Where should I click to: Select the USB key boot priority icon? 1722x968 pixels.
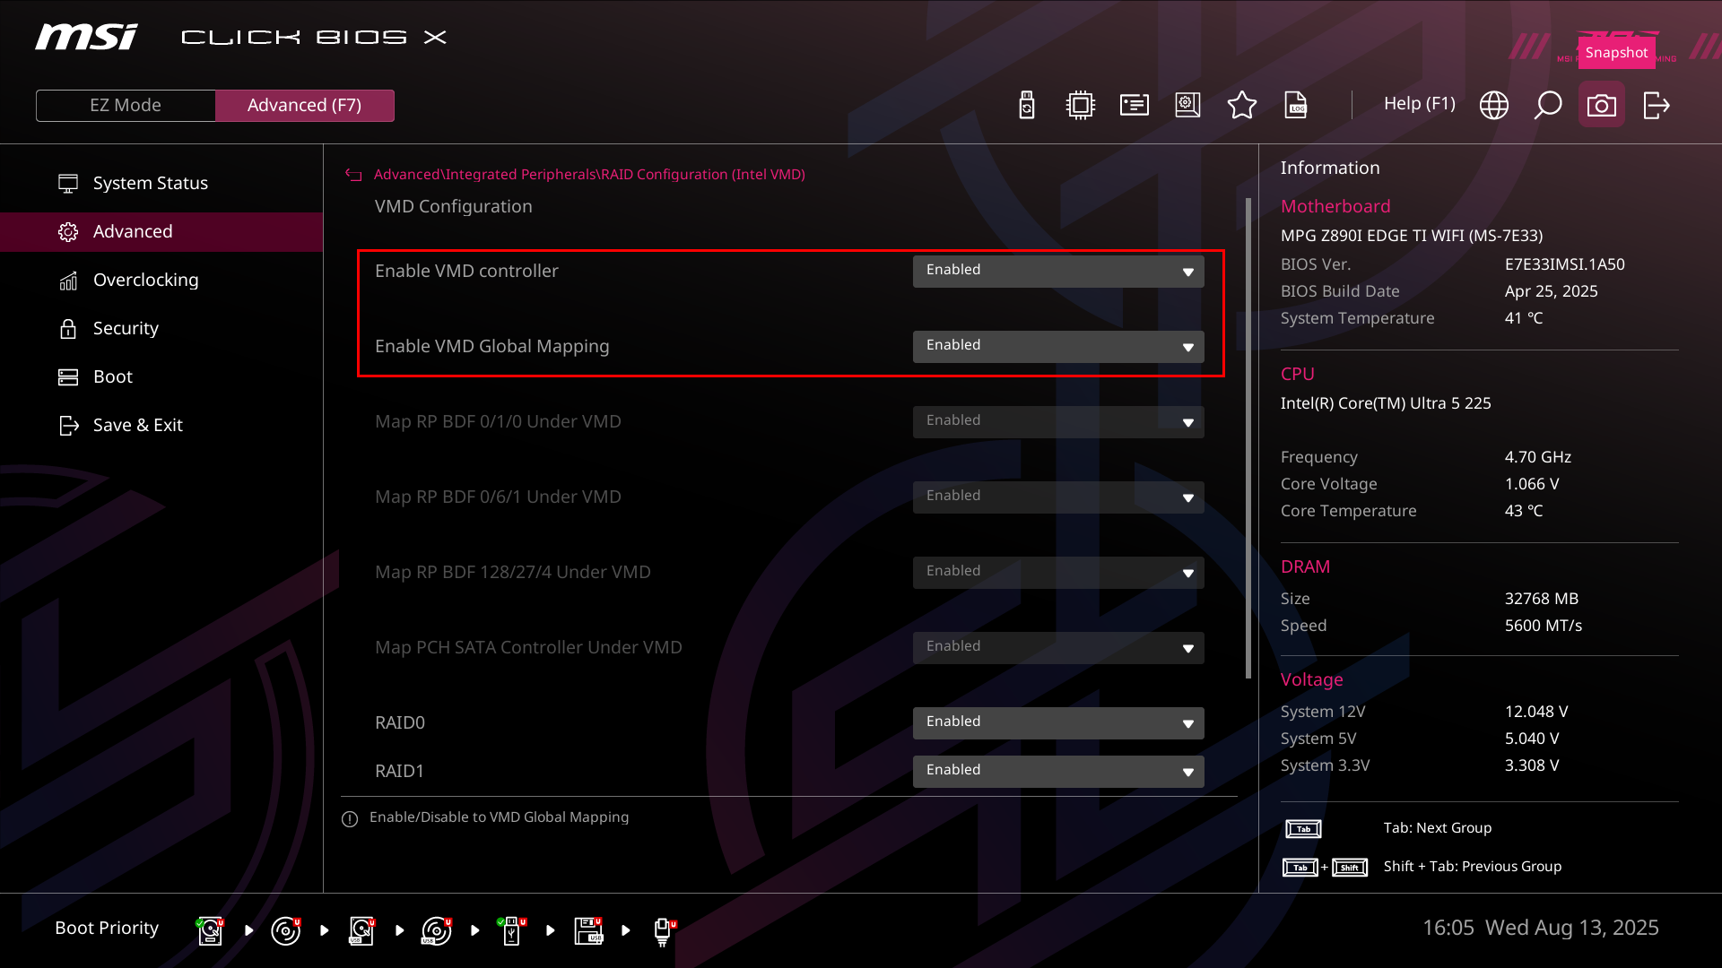tap(511, 930)
